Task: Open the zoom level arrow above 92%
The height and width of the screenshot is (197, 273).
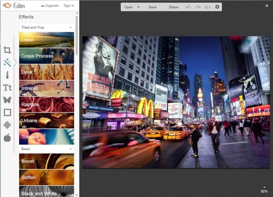Action: tap(264, 187)
